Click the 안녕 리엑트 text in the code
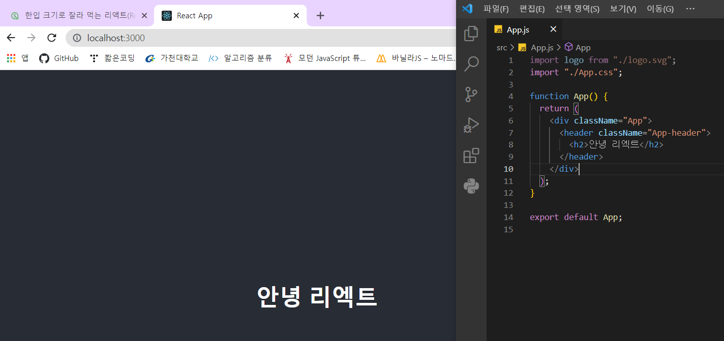 coord(614,144)
